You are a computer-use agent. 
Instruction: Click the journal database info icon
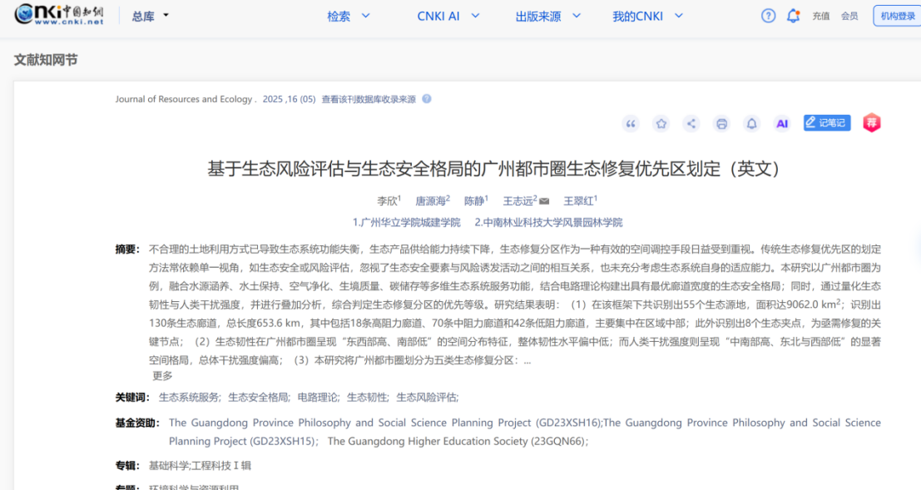pos(427,99)
